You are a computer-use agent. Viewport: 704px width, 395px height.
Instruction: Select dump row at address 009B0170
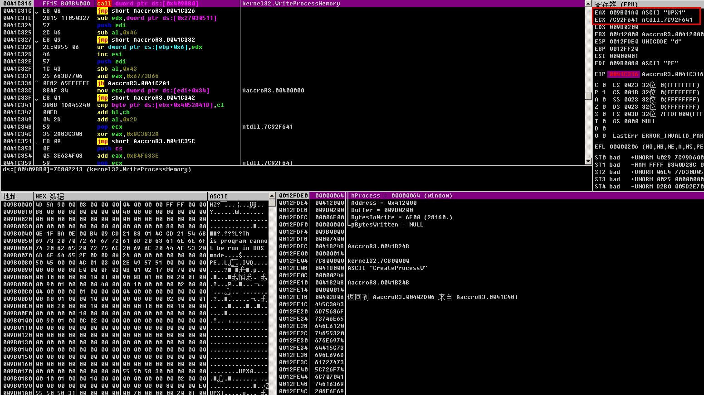pyautogui.click(x=135, y=371)
